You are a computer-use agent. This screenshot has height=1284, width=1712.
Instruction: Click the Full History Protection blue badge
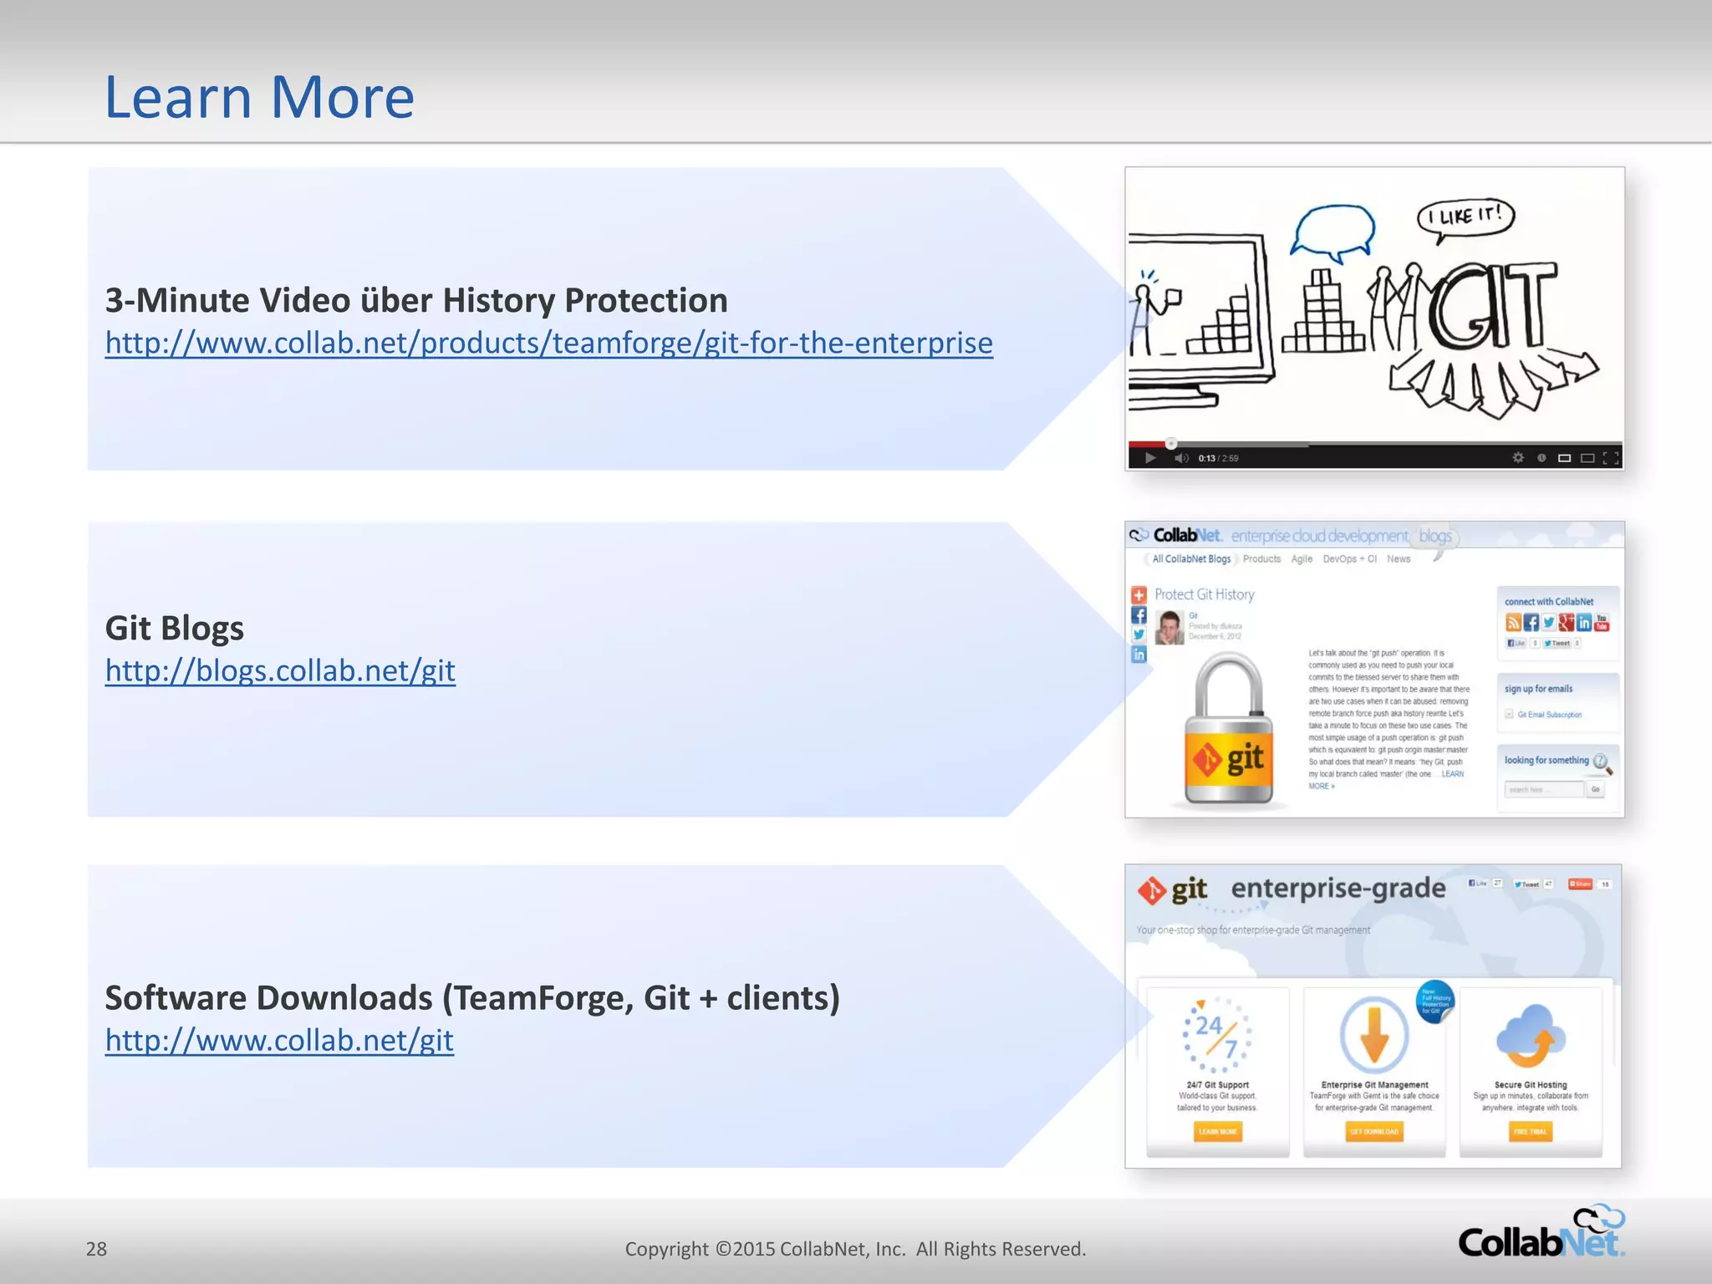point(1434,1001)
